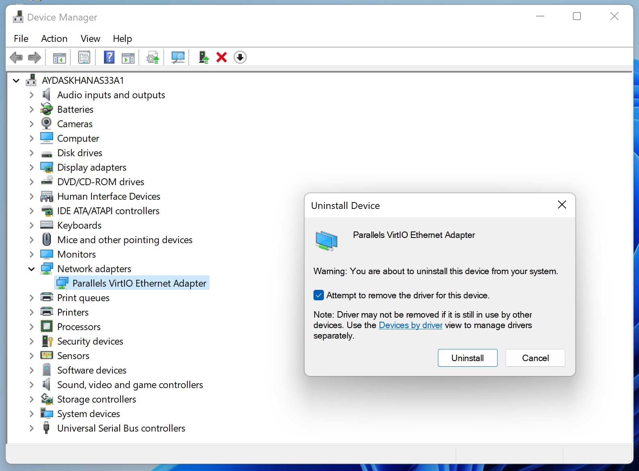Expand the Disk drives category
The height and width of the screenshot is (471, 639).
(31, 153)
